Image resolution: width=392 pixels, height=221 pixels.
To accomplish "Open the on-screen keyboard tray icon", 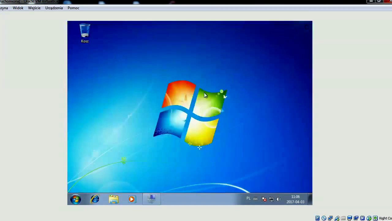I will point(255,199).
